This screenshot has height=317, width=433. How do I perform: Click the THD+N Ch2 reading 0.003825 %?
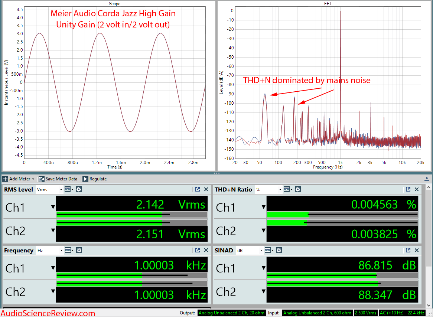pyautogui.click(x=384, y=234)
